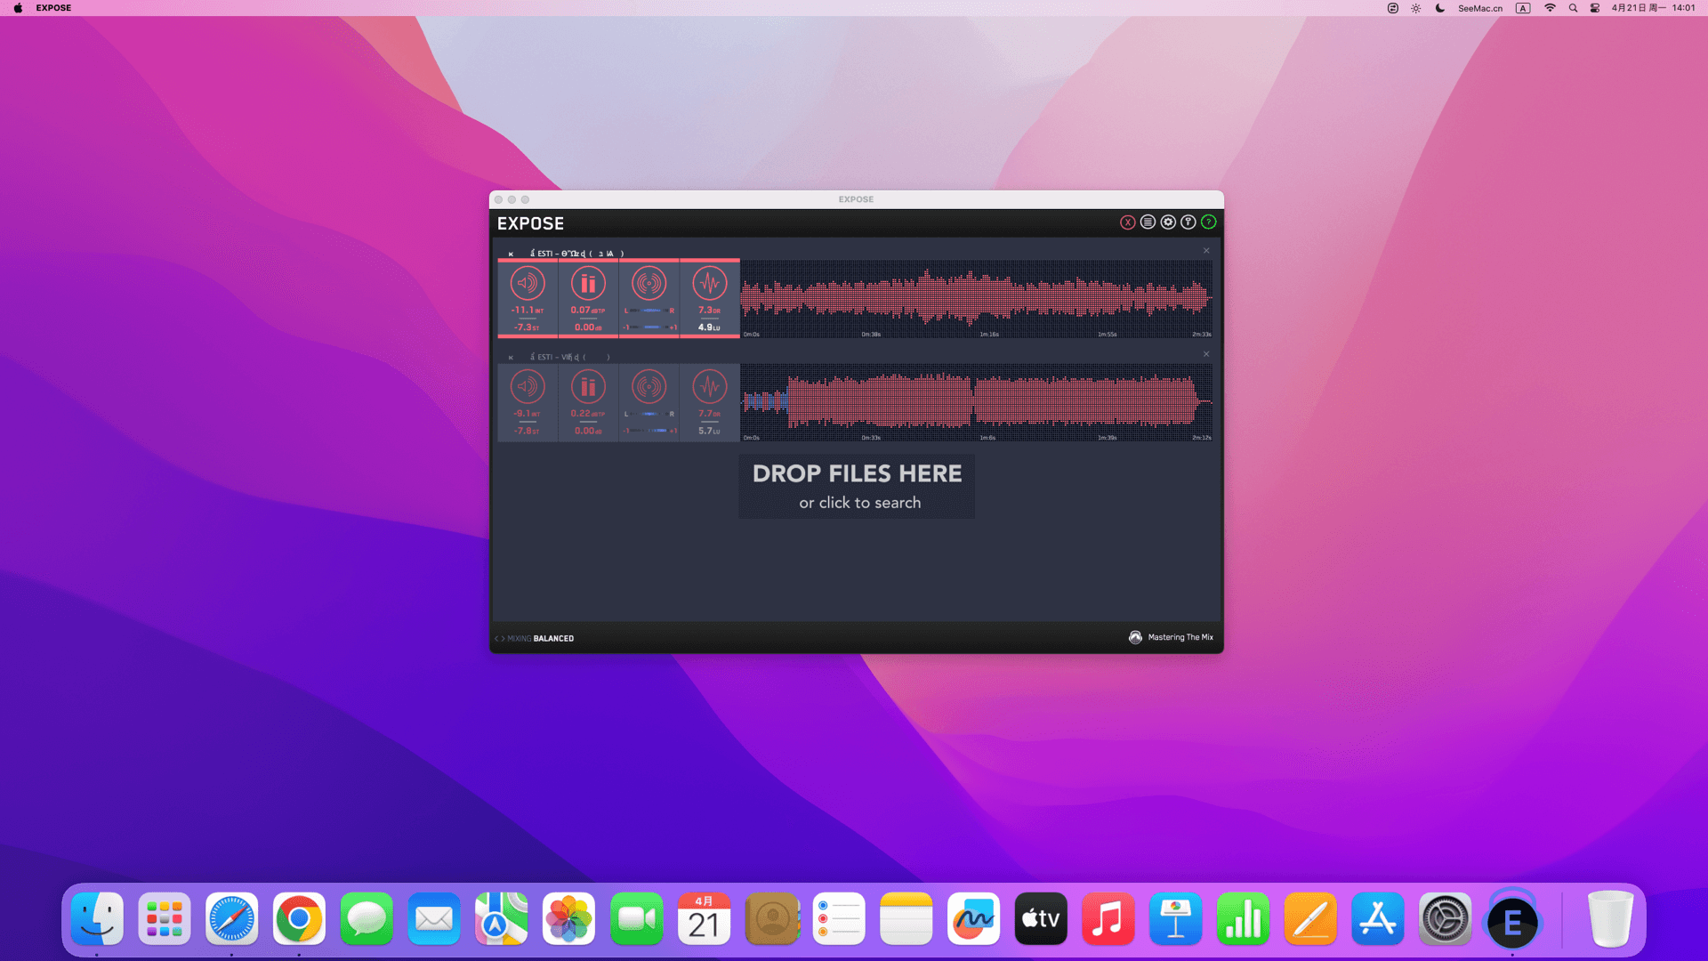The height and width of the screenshot is (961, 1708).
Task: Click the key license icon in EXPOSE header
Action: tap(1188, 222)
